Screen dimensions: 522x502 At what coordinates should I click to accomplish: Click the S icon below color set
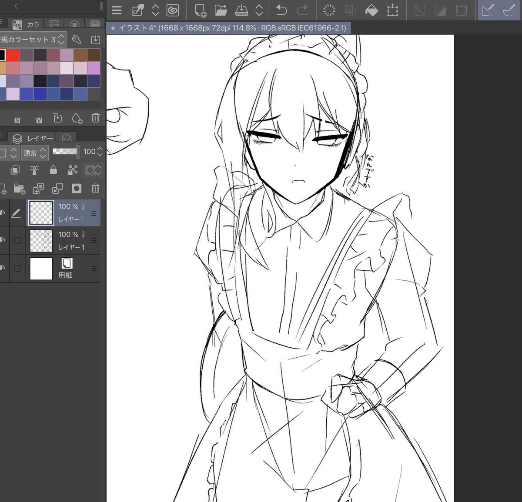pyautogui.click(x=17, y=120)
